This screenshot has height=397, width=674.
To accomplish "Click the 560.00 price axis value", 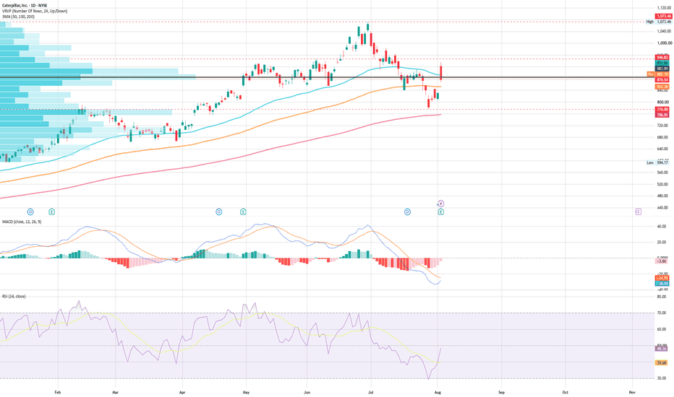I will [x=662, y=173].
